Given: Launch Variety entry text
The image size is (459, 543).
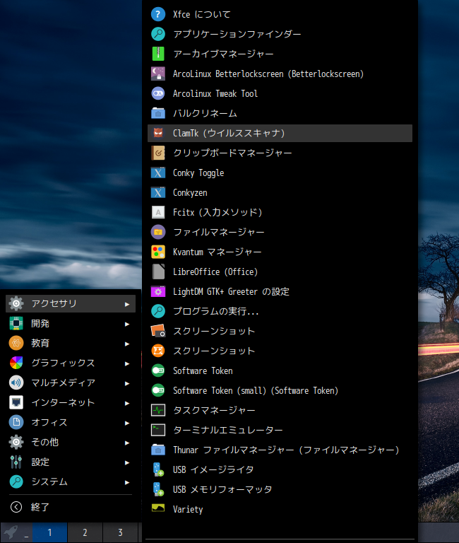Looking at the screenshot, I should pyautogui.click(x=188, y=509).
